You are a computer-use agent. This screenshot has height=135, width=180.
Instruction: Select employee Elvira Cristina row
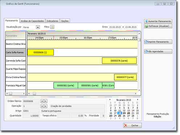pyautogui.click(x=16, y=77)
